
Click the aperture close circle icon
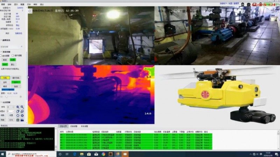coord(18,116)
